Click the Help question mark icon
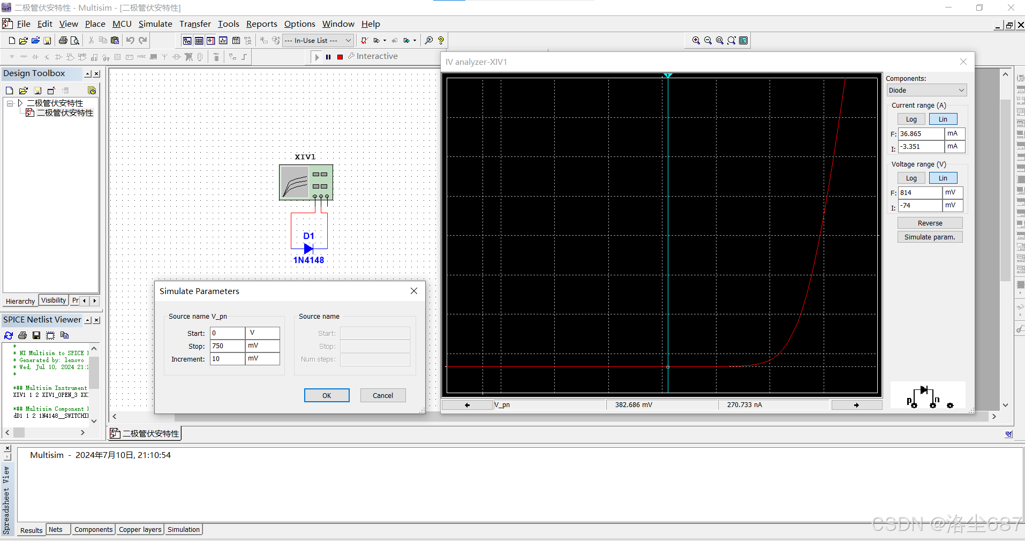 pos(441,40)
